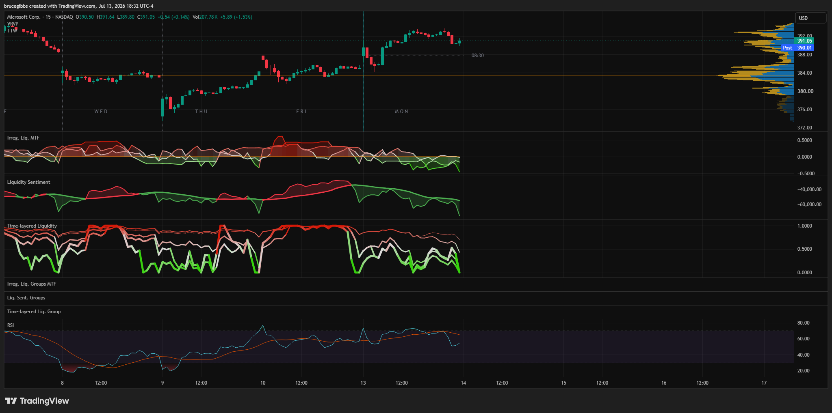Screen dimensions: 832x413
Task: Click the high value H391.64
Action: (106, 17)
